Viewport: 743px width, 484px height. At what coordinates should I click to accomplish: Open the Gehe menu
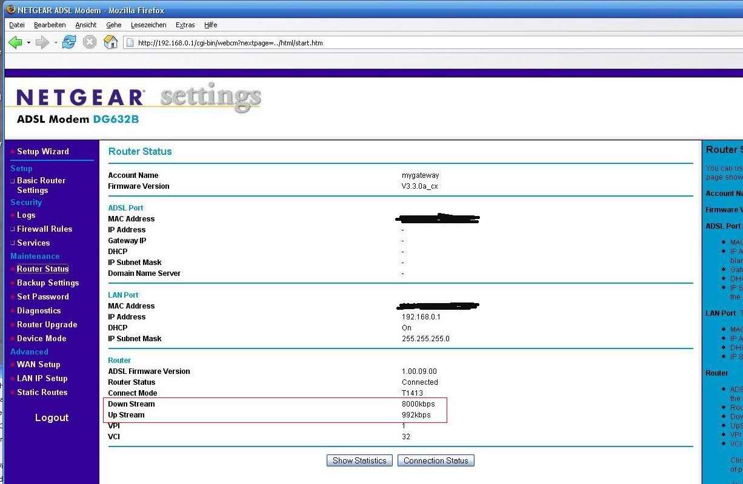[x=114, y=25]
